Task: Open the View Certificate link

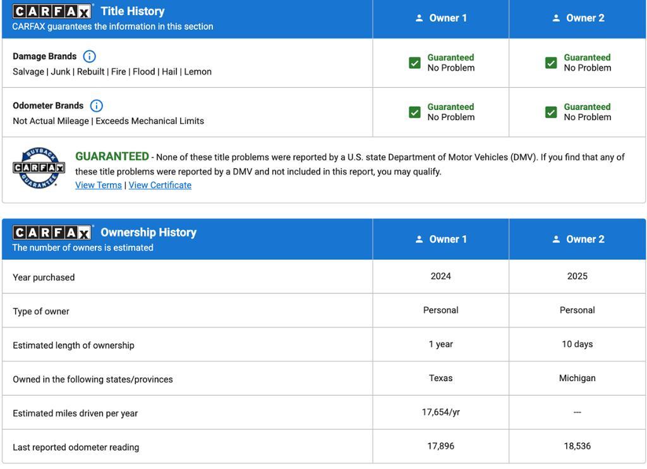Action: tap(160, 185)
